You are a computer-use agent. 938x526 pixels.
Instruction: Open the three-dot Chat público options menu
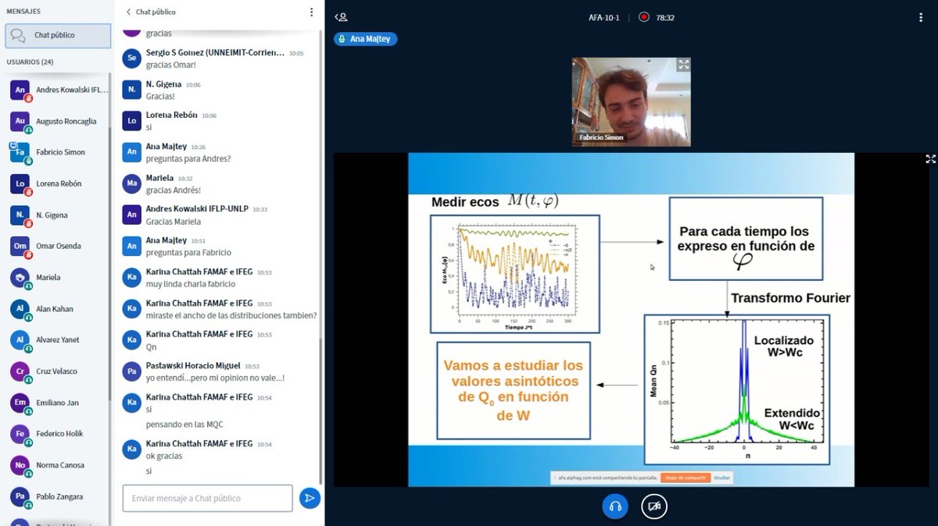(311, 12)
